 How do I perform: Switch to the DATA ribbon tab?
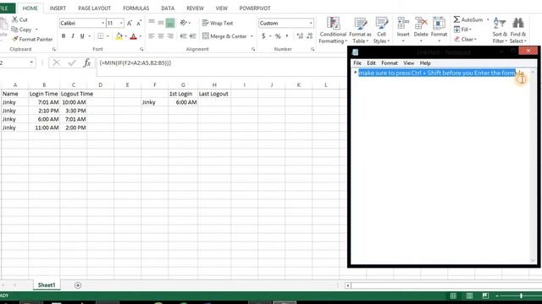[168, 8]
